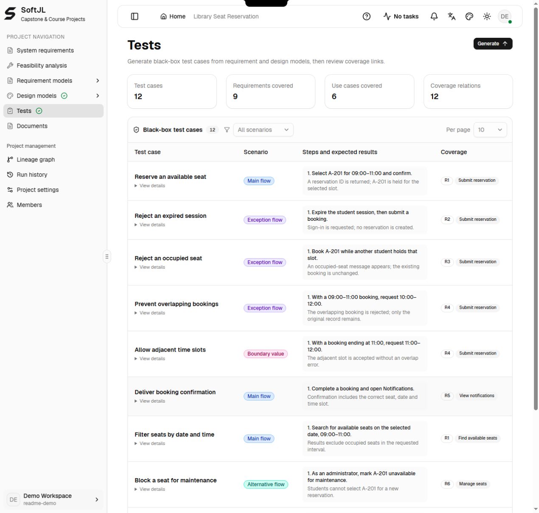Image resolution: width=539 pixels, height=513 pixels.
Task: Click the activity pulse icon beside No tasks
Action: tap(387, 17)
